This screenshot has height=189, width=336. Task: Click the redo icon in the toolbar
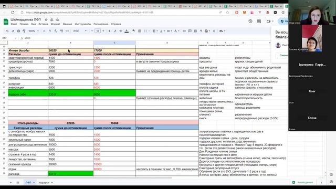point(13,31)
